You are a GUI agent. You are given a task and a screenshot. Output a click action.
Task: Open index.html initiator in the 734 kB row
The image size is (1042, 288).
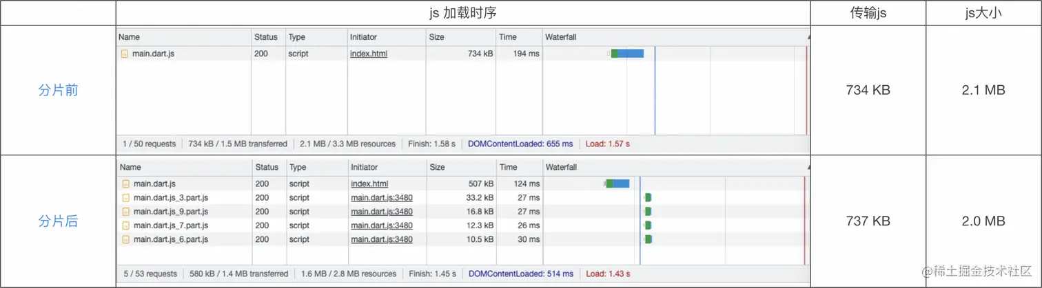point(369,54)
